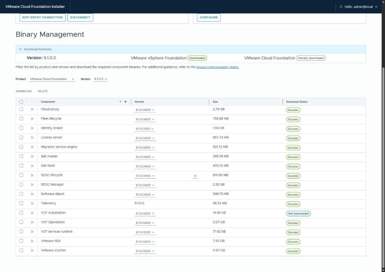This screenshot has height=272, width=385.
Task: Open Salt master version dropdown
Action: click(x=145, y=157)
